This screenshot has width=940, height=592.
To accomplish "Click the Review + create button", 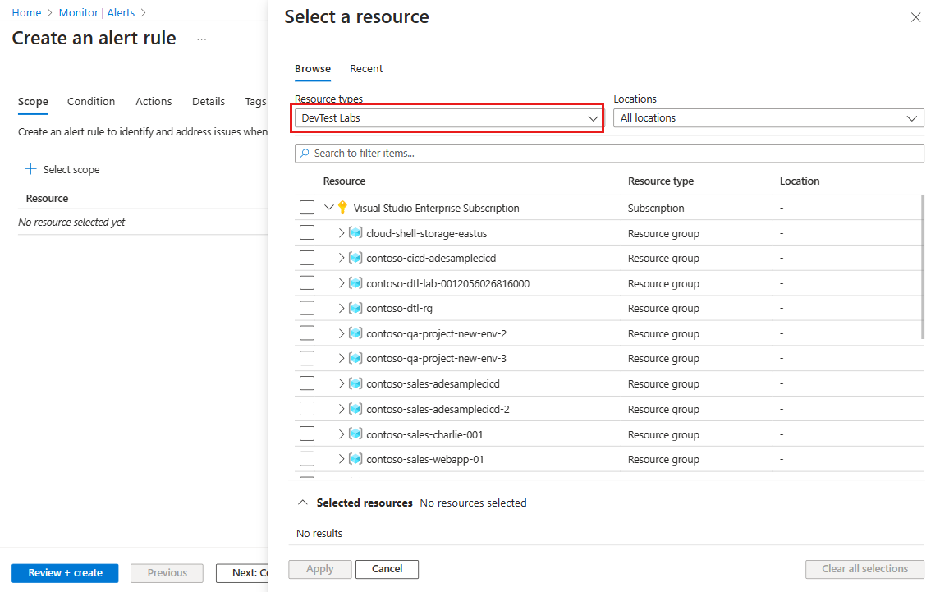I will pyautogui.click(x=65, y=572).
